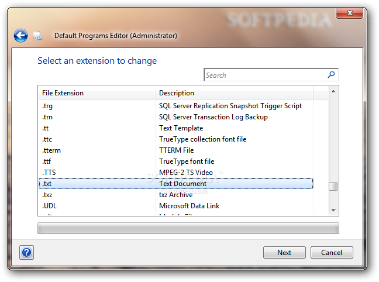The width and height of the screenshot is (379, 282).
Task: Select the .txt extension row
Action: [175, 184]
